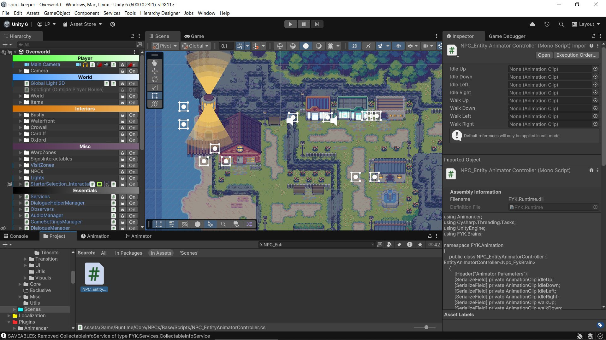606x340 pixels.
Task: Switch to the Animator tab
Action: (x=139, y=236)
